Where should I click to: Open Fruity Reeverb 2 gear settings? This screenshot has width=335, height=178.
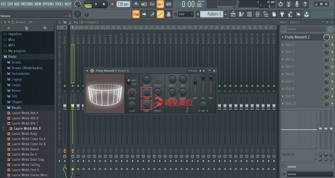(92, 71)
